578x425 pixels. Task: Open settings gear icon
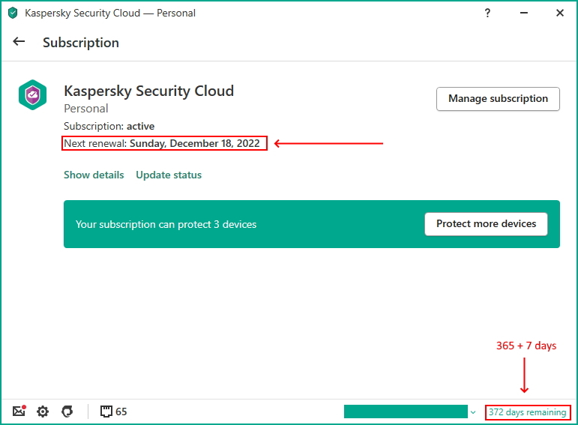[x=43, y=412]
